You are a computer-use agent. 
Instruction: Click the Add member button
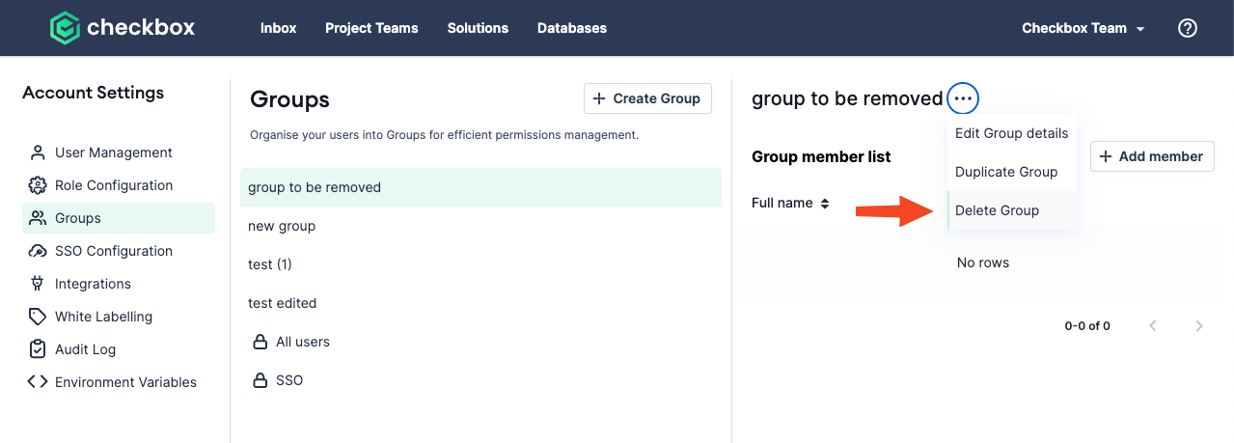pyautogui.click(x=1152, y=156)
